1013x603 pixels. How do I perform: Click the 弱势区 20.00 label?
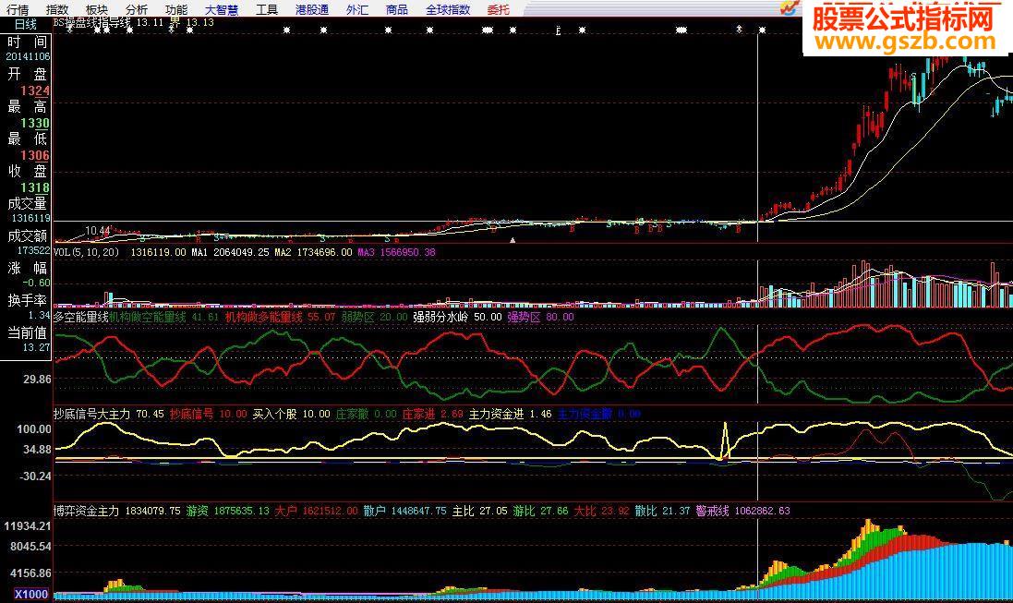(375, 317)
